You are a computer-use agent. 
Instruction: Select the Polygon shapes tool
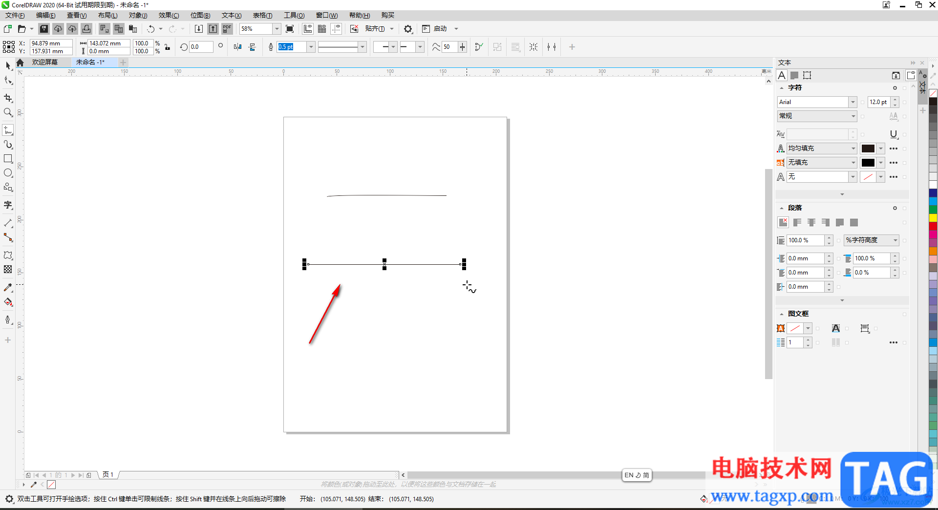8,187
